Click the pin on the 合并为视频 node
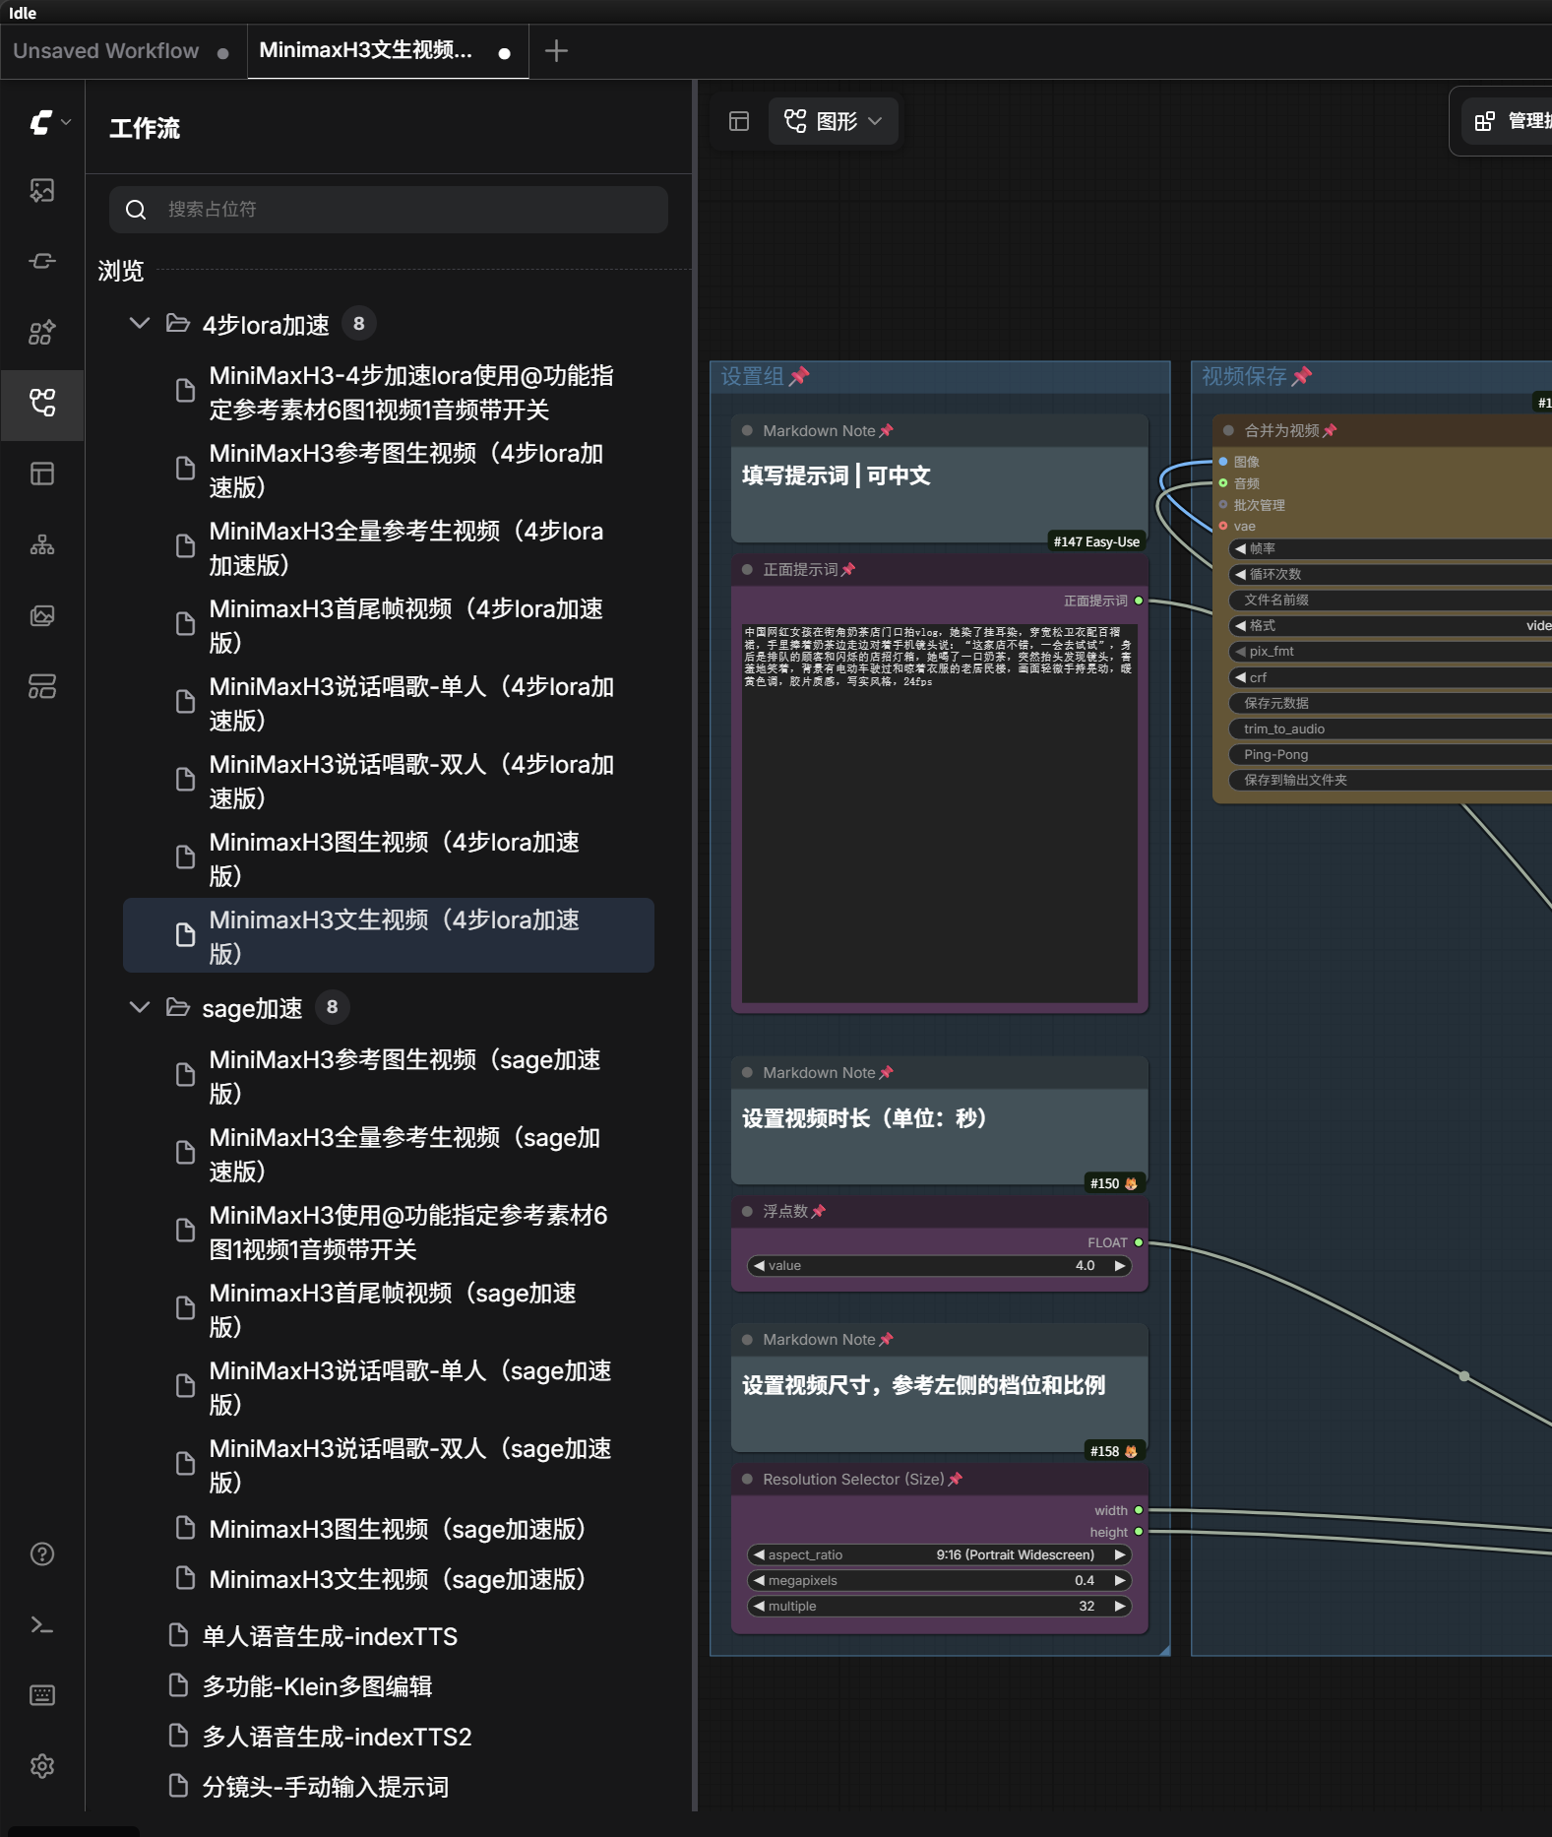1552x1837 pixels. 1330,431
